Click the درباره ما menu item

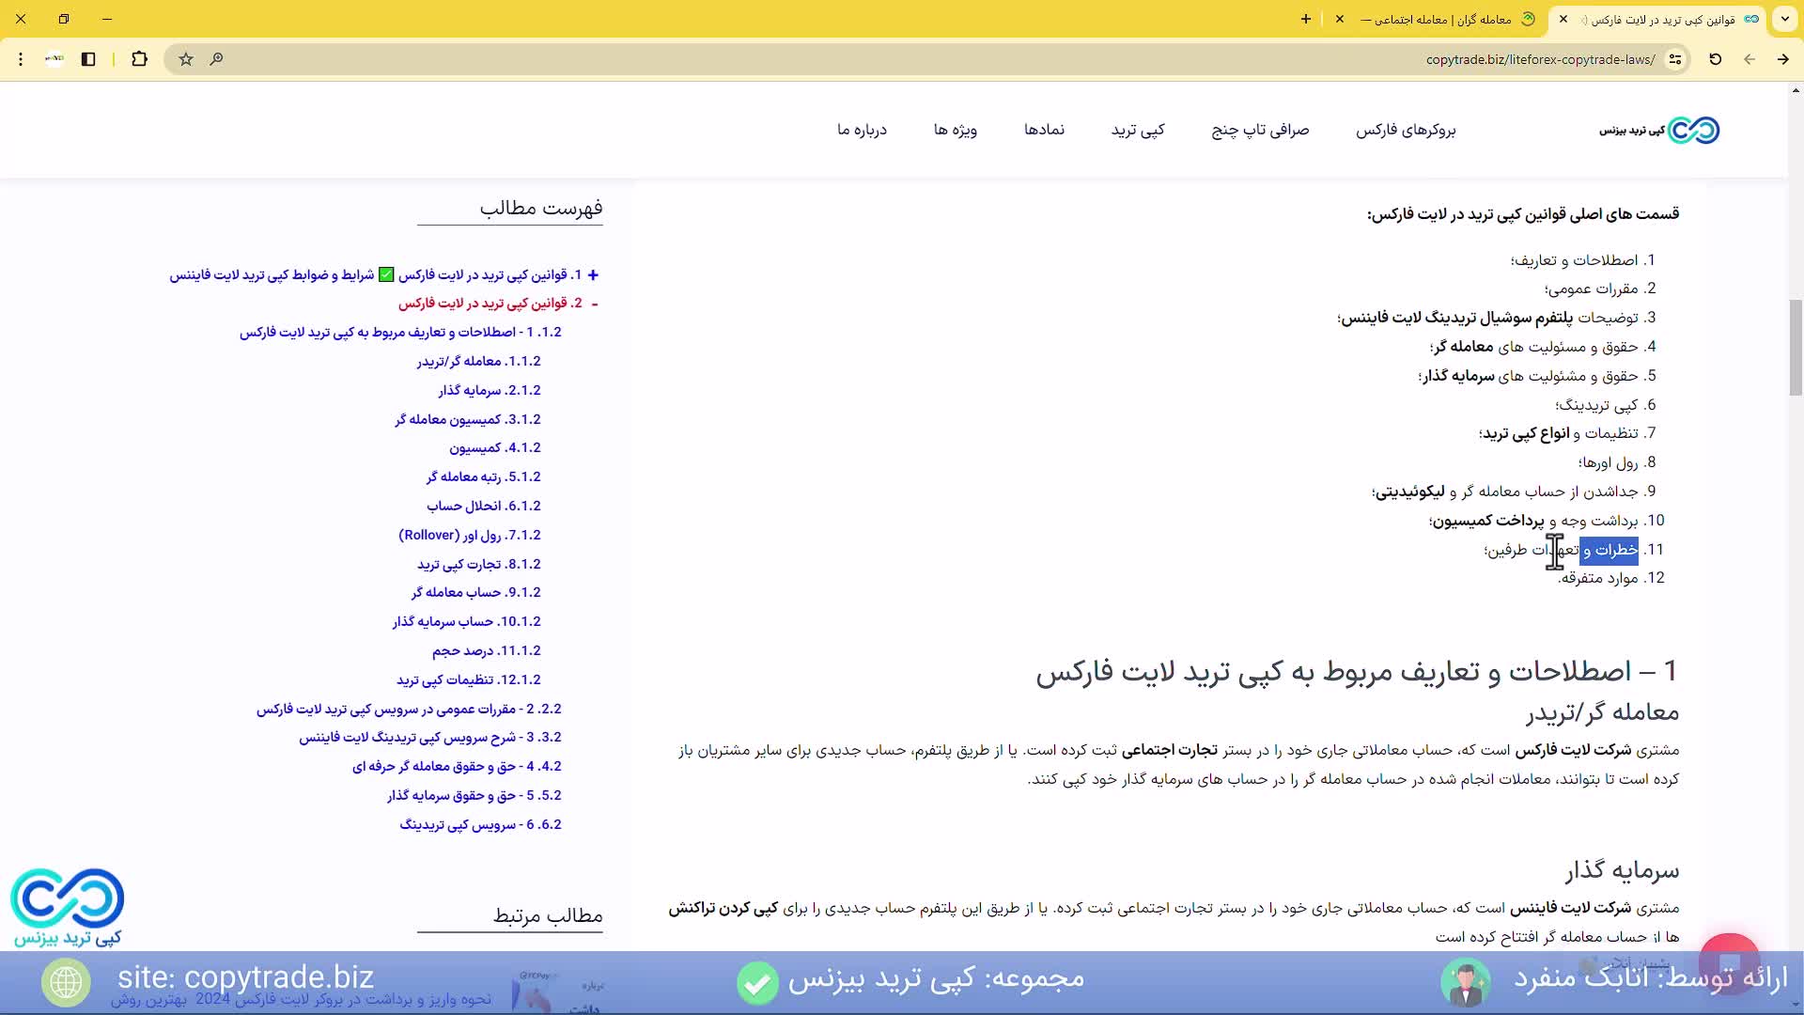[x=862, y=130]
